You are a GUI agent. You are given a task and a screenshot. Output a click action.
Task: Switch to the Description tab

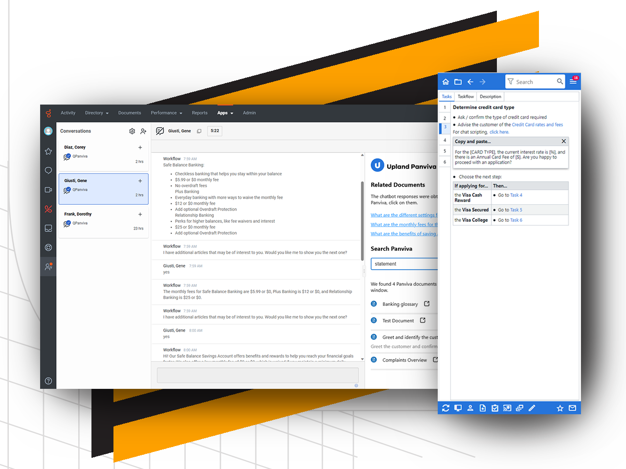[x=490, y=97]
